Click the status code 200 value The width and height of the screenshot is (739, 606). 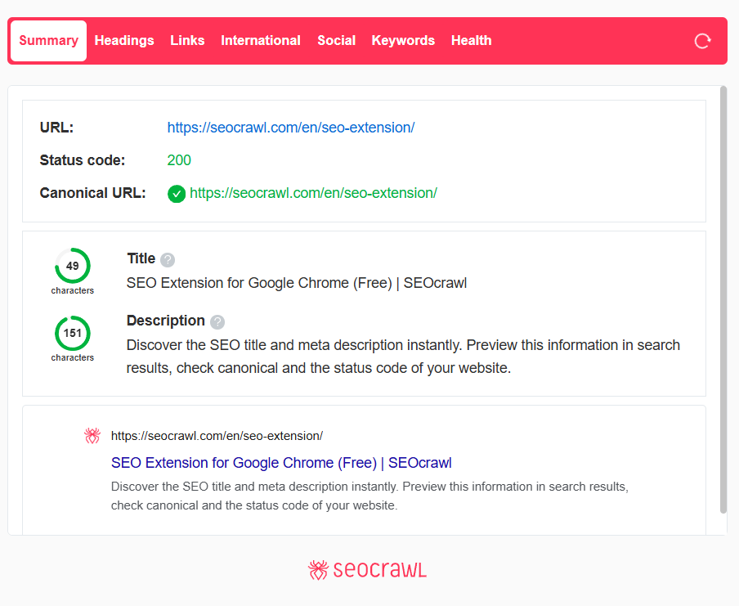(179, 160)
